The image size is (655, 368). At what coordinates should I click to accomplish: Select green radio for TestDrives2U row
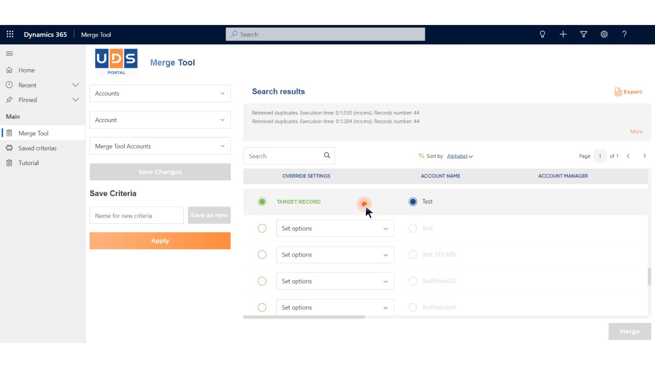pyautogui.click(x=262, y=281)
